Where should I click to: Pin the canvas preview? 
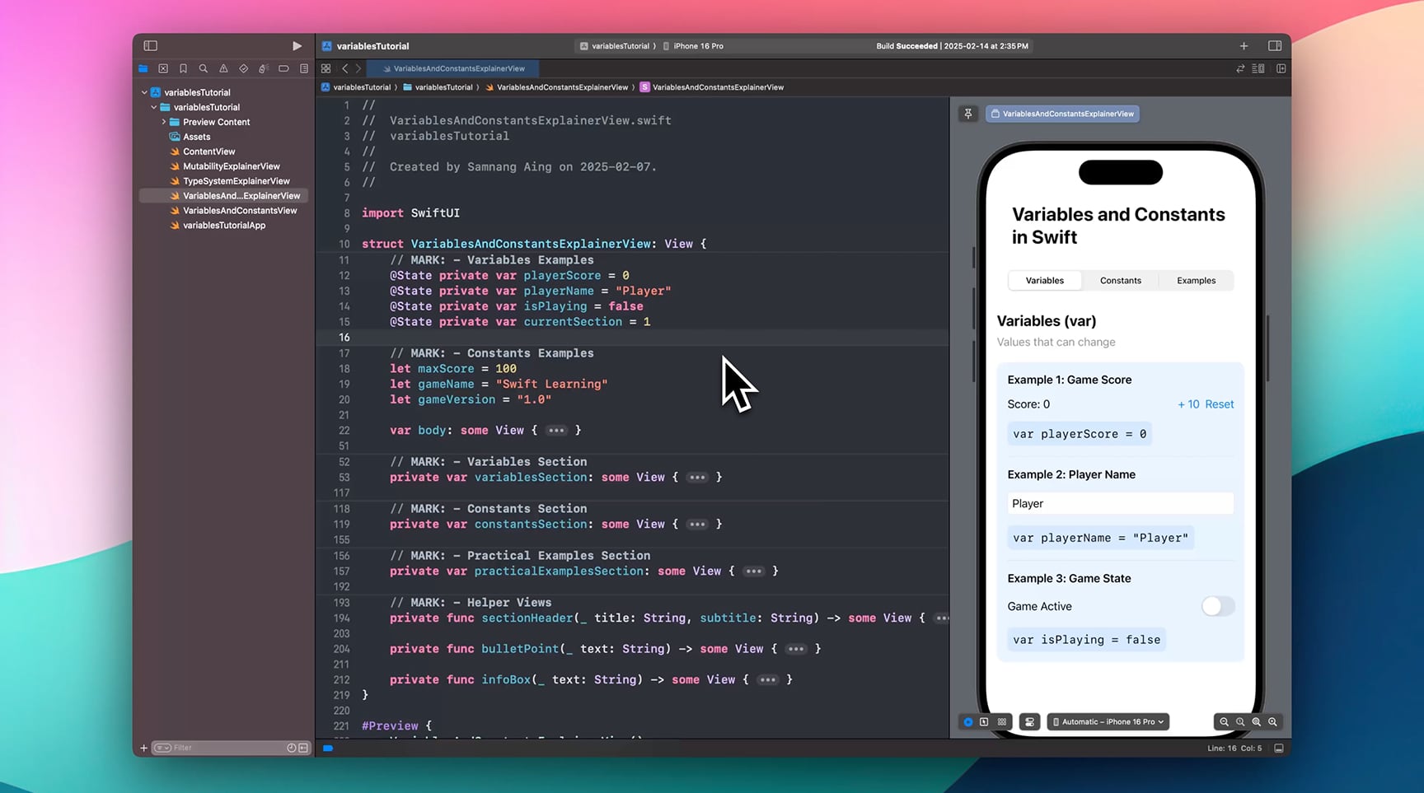click(968, 114)
